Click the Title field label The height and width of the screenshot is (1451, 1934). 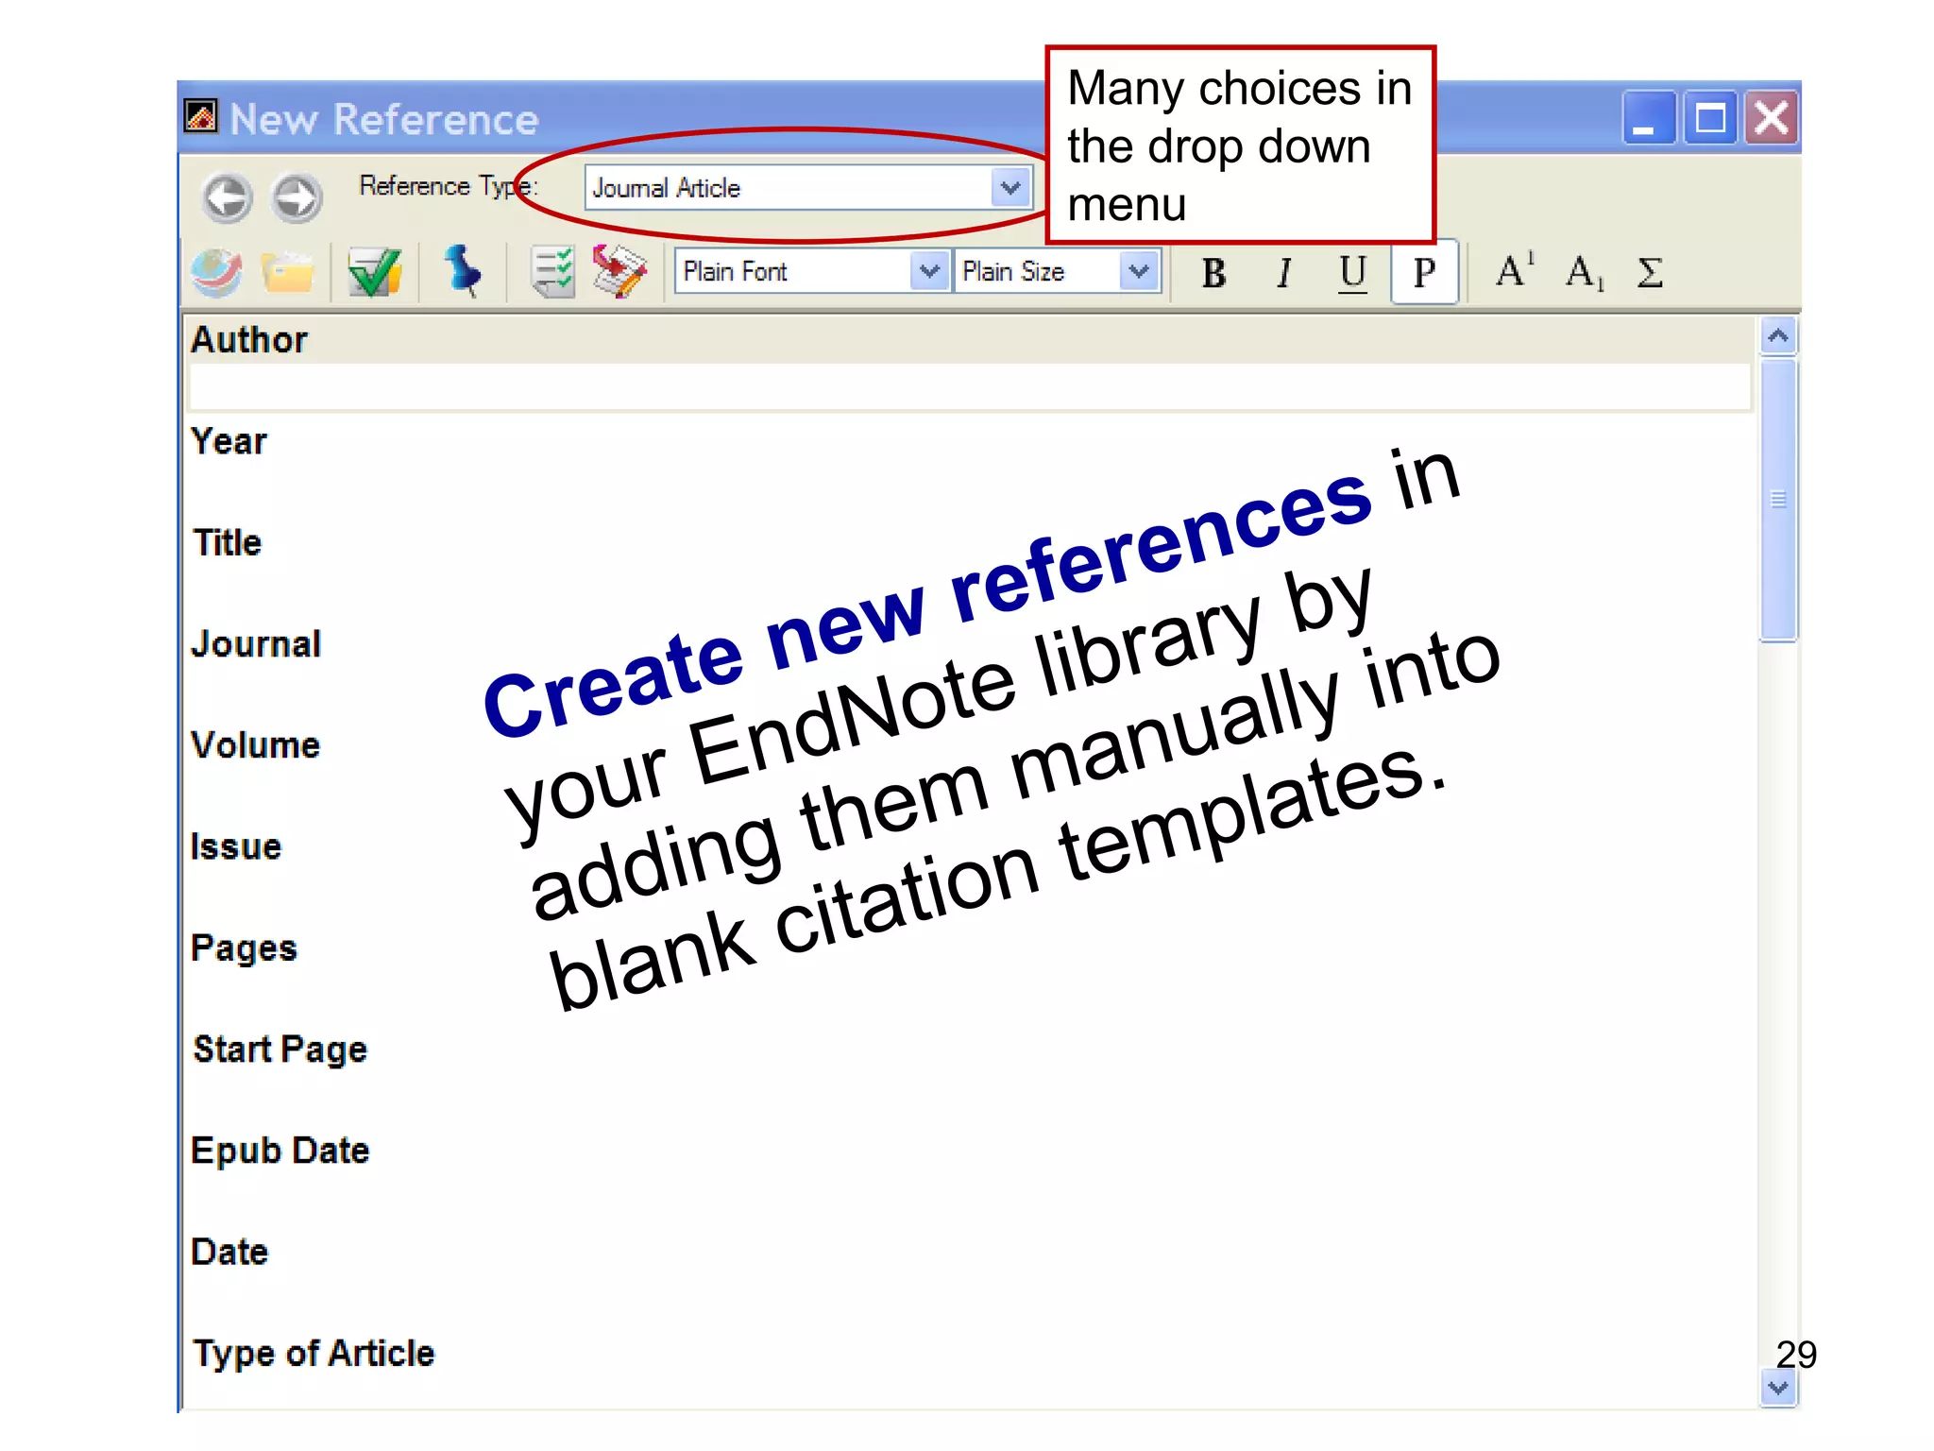227,542
